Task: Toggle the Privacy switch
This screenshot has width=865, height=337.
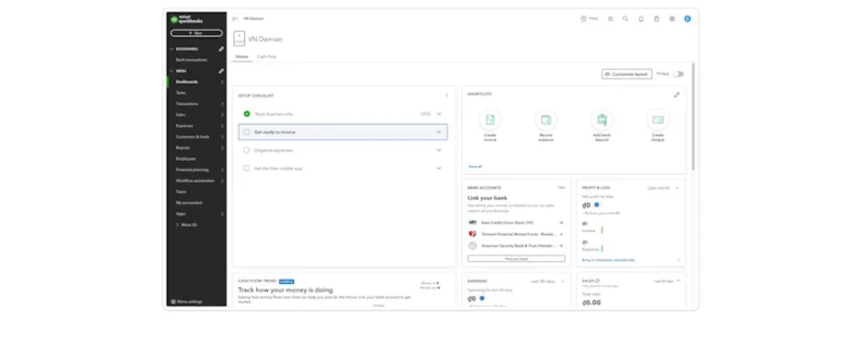Action: tap(677, 74)
